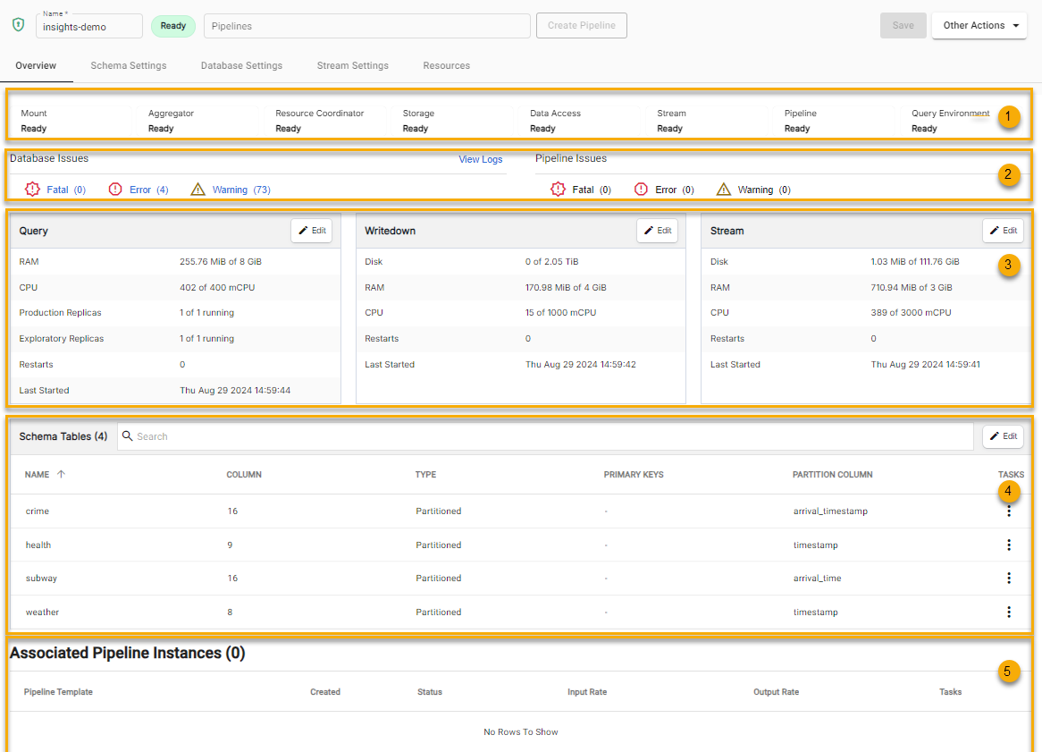Click the Query Environment status
The width and height of the screenshot is (1042, 752).
(x=924, y=129)
